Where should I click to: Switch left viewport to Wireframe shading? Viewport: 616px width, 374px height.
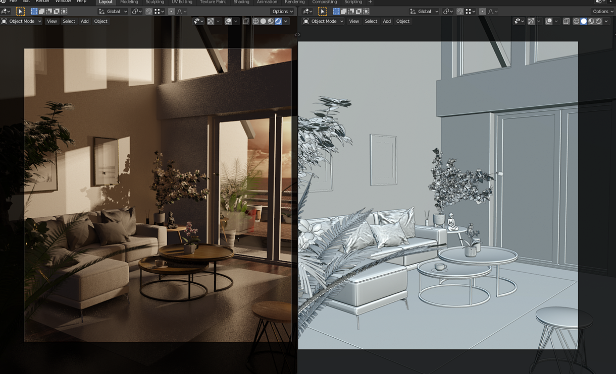(255, 21)
